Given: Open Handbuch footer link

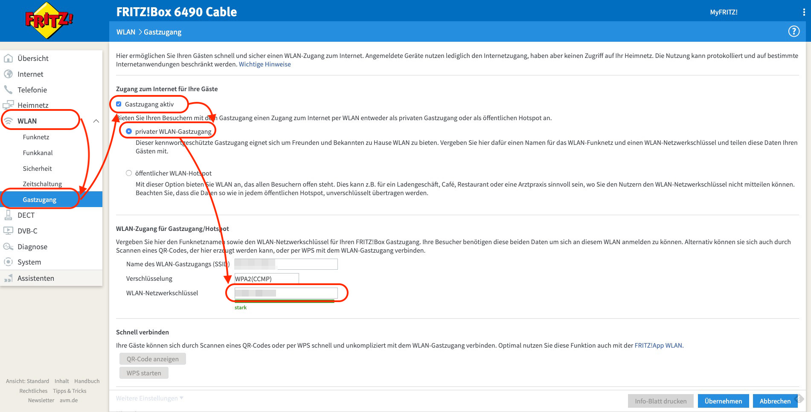Looking at the screenshot, I should (x=87, y=381).
